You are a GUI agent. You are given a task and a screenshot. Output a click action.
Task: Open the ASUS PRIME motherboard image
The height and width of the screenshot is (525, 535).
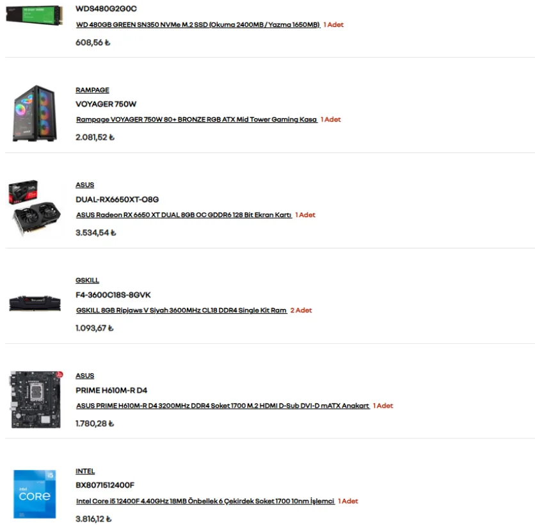click(x=36, y=400)
